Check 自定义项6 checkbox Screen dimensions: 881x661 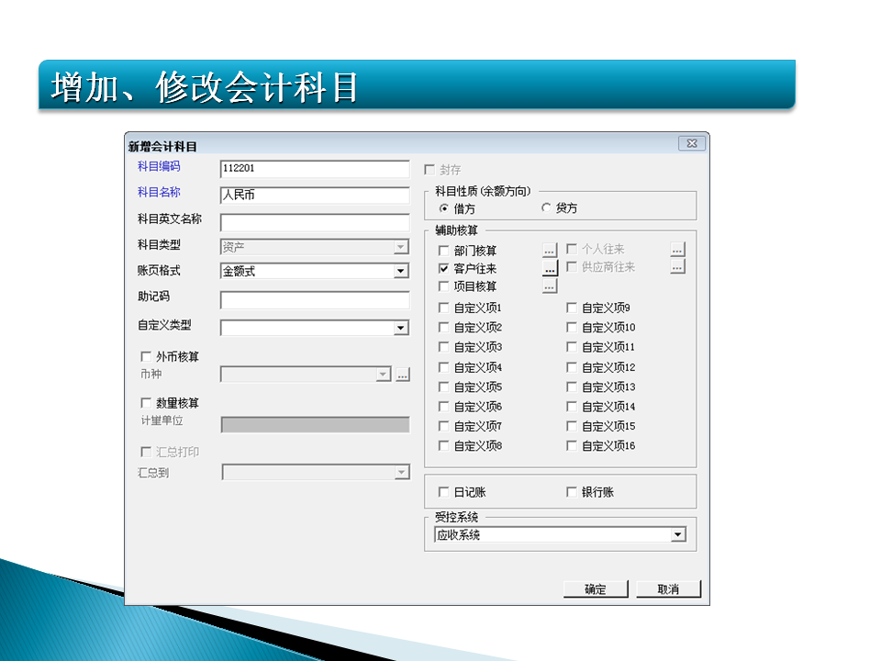443,407
